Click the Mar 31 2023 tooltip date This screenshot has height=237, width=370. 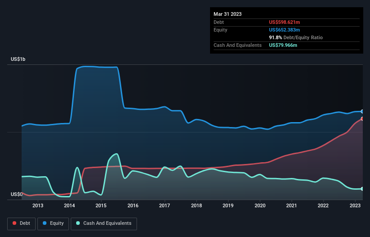click(228, 14)
